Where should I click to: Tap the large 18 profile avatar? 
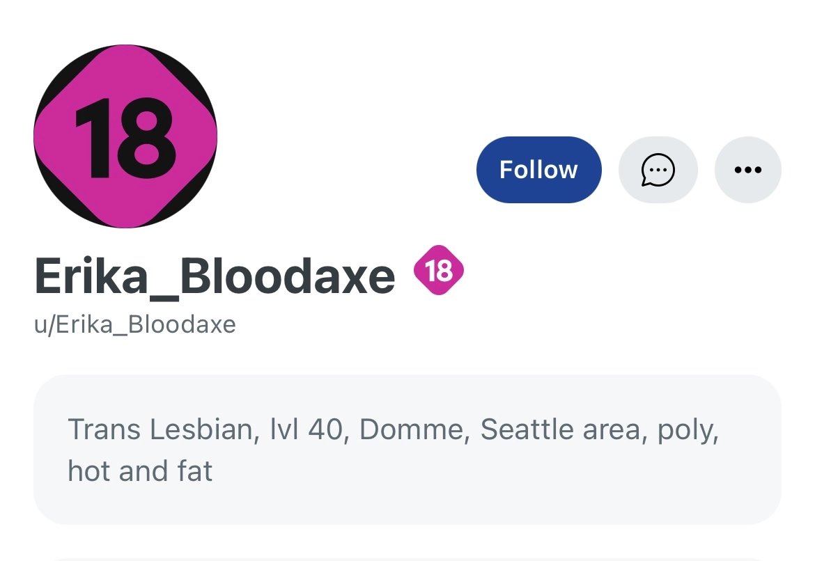(x=125, y=136)
